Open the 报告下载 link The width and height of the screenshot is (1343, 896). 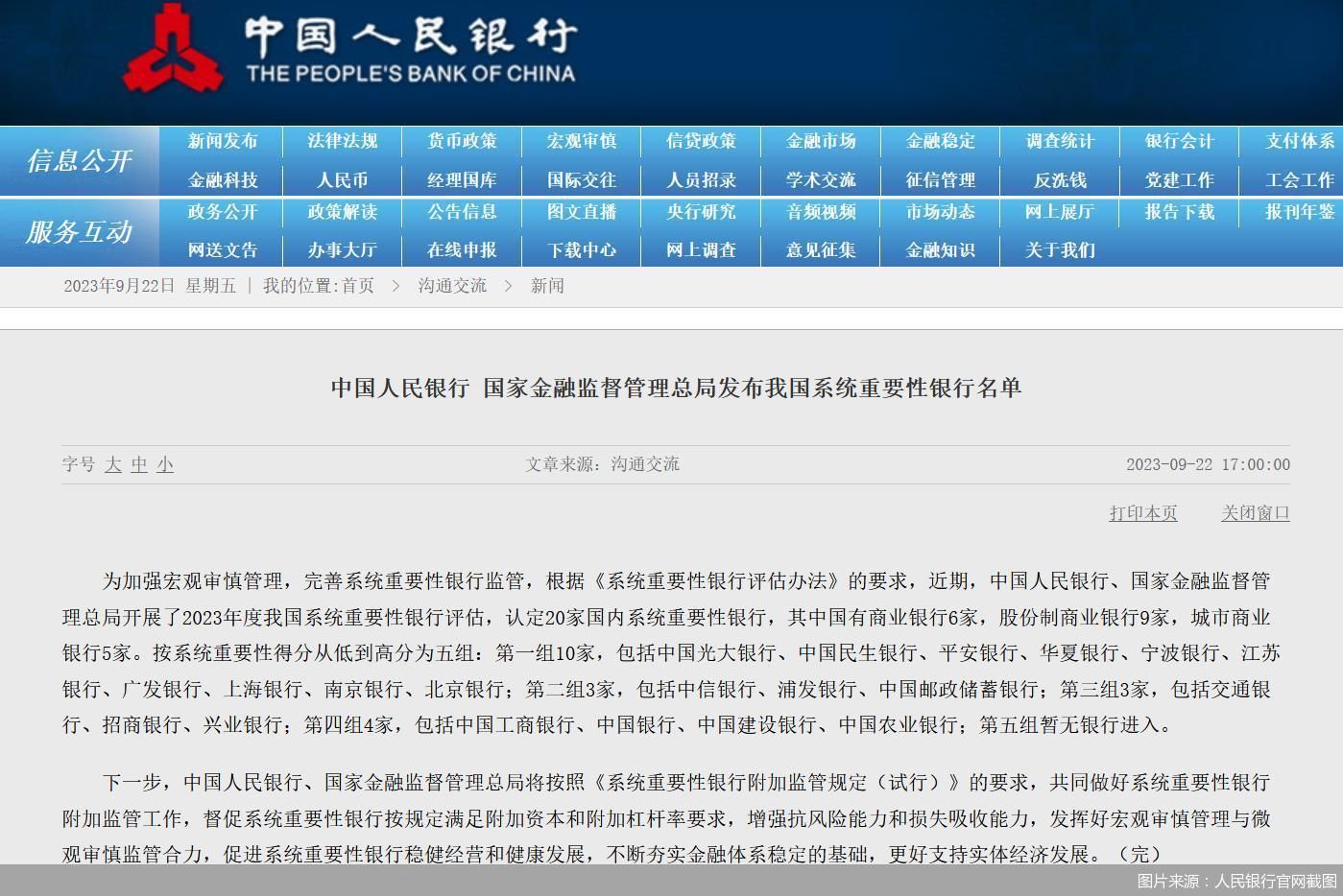point(1179,212)
